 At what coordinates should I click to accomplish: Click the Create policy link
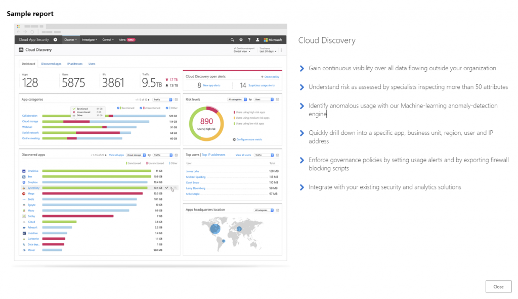(272, 77)
